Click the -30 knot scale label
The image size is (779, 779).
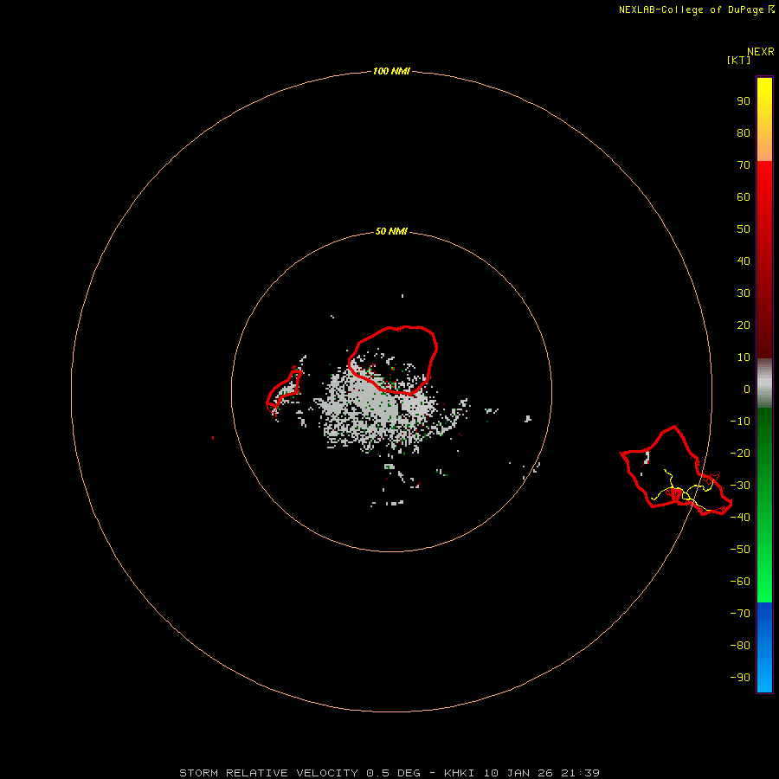pyautogui.click(x=740, y=486)
